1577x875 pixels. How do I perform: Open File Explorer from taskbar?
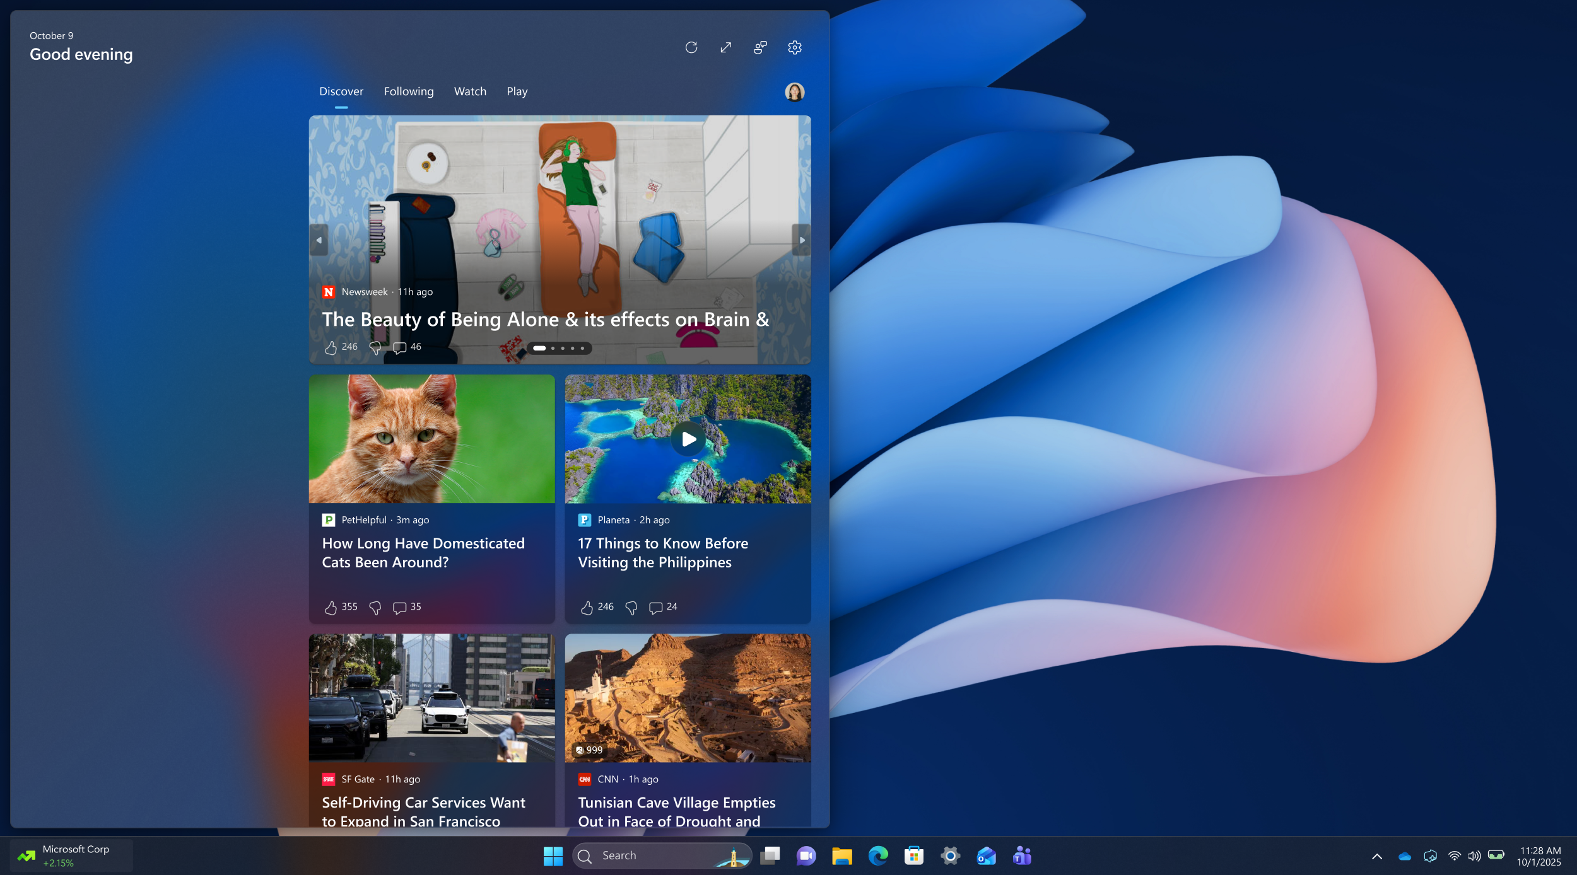tap(842, 856)
